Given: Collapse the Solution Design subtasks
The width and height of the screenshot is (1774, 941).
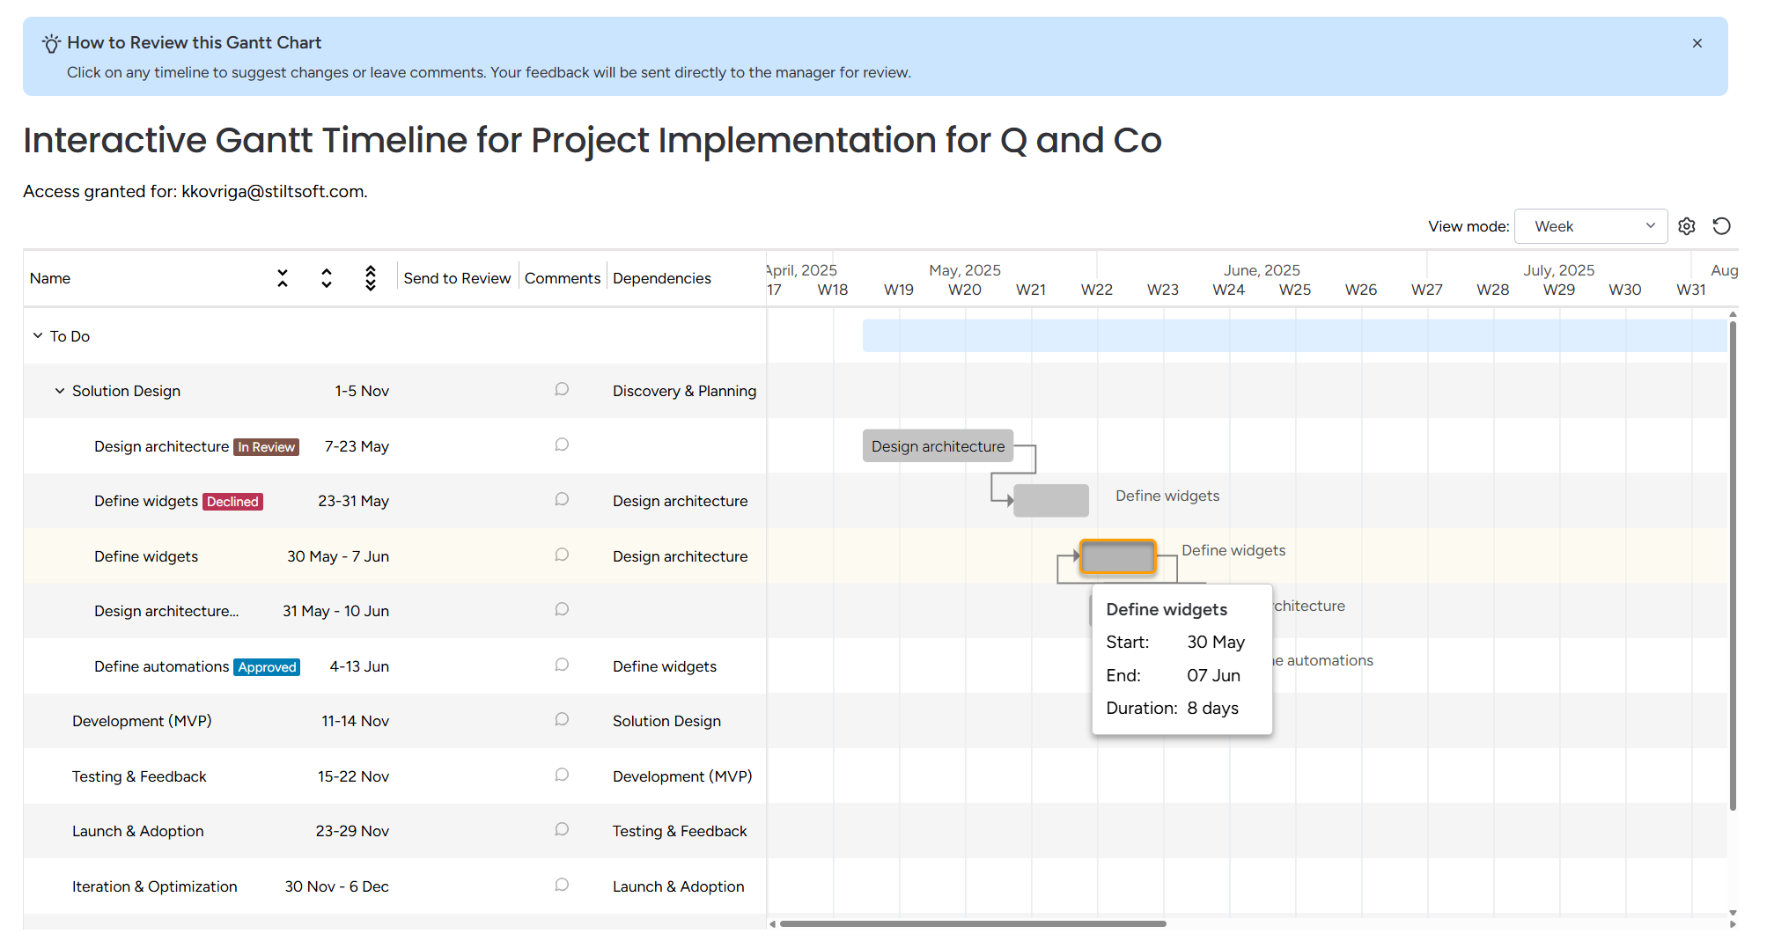Looking at the screenshot, I should coord(60,391).
